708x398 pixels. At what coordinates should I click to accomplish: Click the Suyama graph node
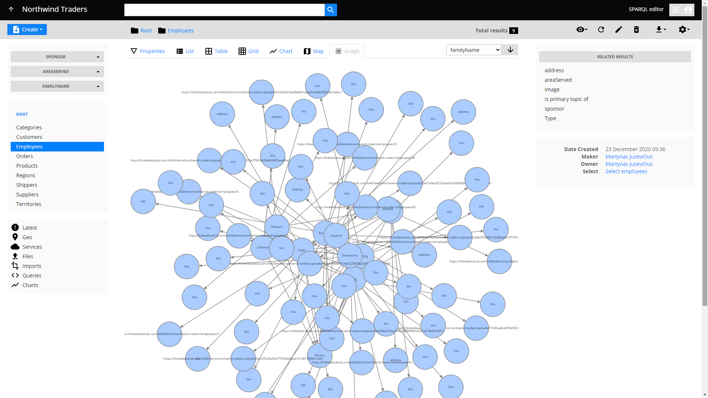[x=336, y=235]
